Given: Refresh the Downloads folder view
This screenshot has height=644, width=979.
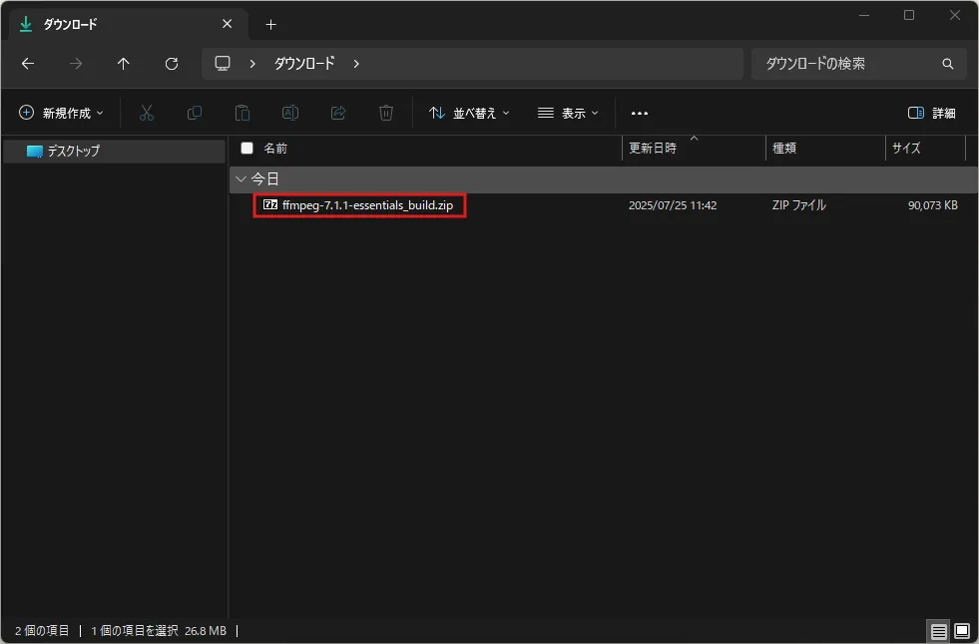Looking at the screenshot, I should pyautogui.click(x=172, y=63).
